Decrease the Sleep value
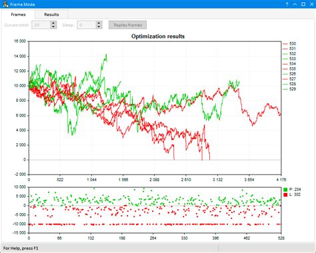This screenshot has width=316, height=253. click(99, 27)
